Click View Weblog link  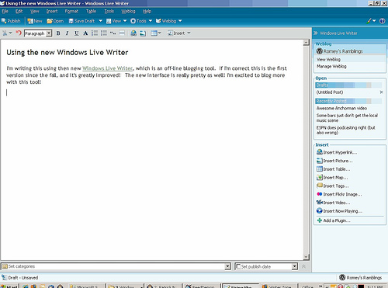[x=328, y=60]
